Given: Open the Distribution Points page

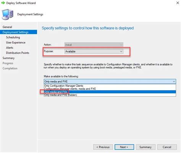Looking at the screenshot, I should [18, 53].
